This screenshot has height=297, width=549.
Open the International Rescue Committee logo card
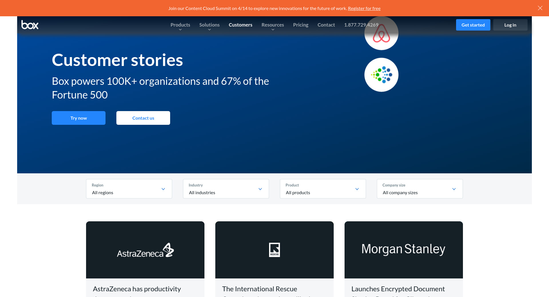click(x=274, y=250)
